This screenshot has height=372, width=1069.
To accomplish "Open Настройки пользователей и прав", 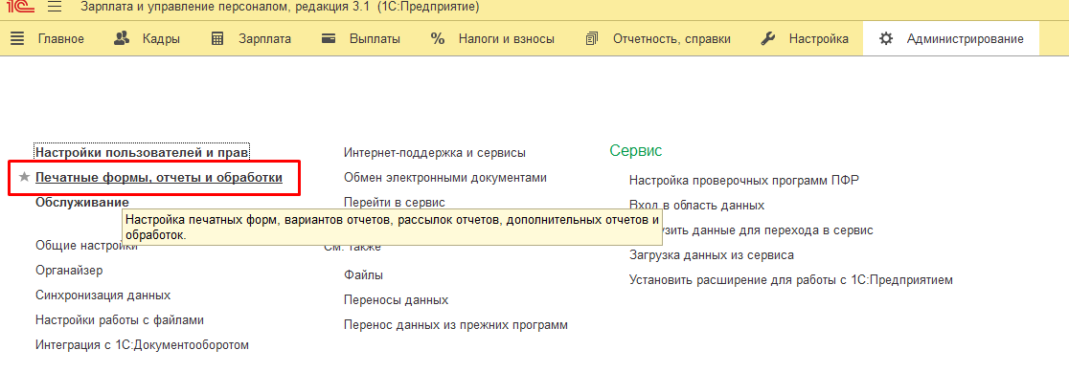I will coord(142,152).
